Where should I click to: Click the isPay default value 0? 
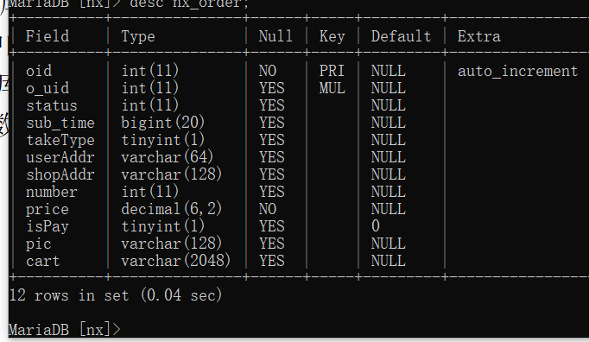tap(376, 226)
